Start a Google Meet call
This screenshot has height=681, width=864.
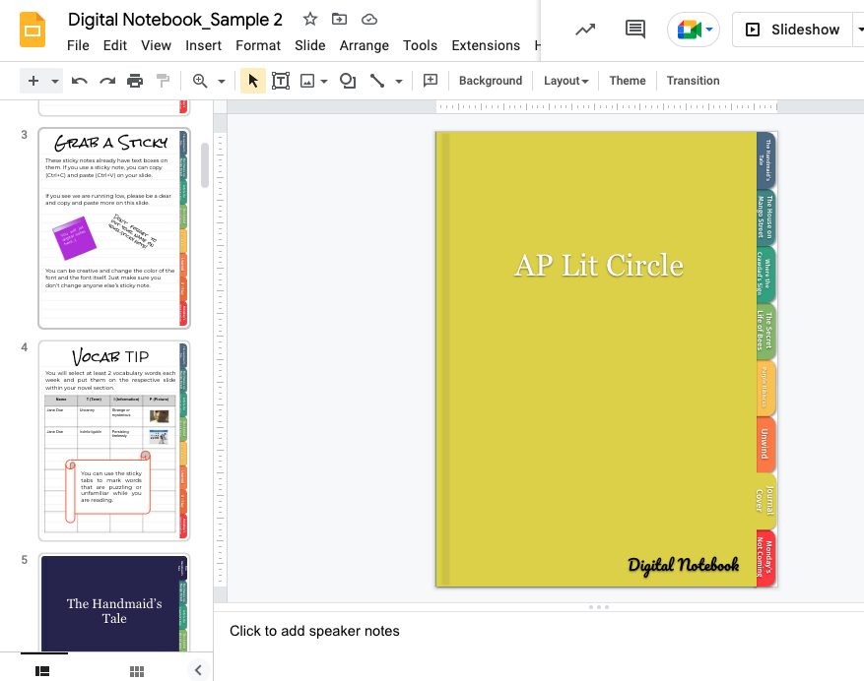(x=689, y=30)
